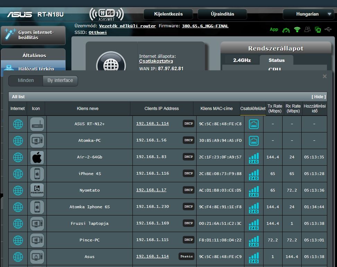337x267 pixels.
Task: Click the Foxconn icon for Nyomtato
Action: [37, 191]
